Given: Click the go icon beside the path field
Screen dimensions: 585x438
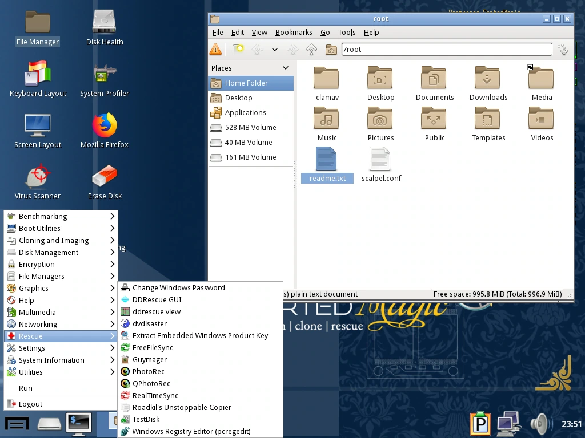Looking at the screenshot, I should click(563, 49).
